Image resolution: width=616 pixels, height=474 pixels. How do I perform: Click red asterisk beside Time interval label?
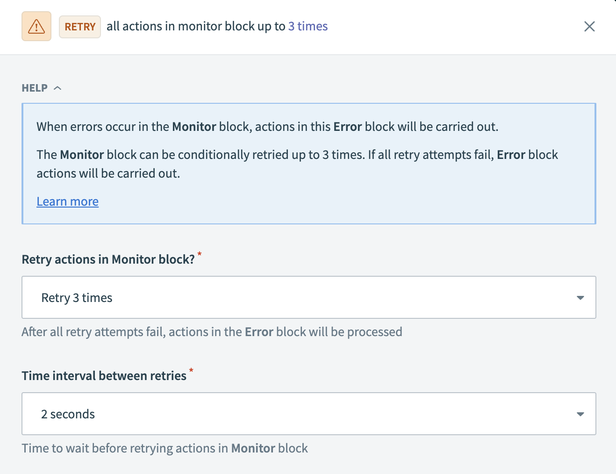click(x=191, y=371)
